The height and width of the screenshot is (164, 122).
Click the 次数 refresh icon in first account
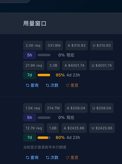[48, 85]
